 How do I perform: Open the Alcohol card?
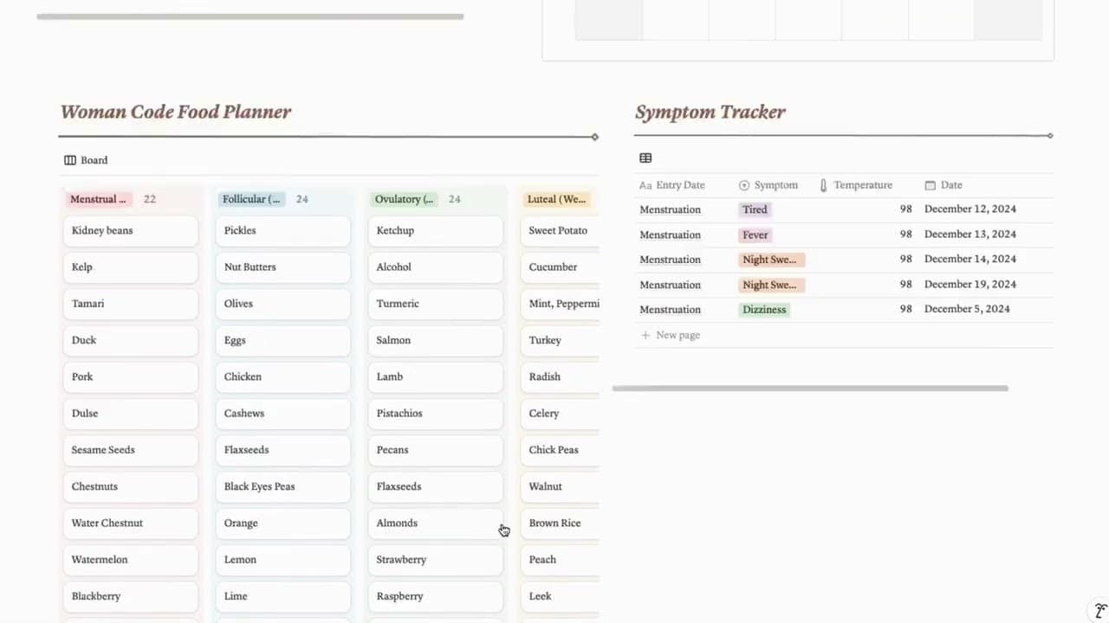coord(436,267)
